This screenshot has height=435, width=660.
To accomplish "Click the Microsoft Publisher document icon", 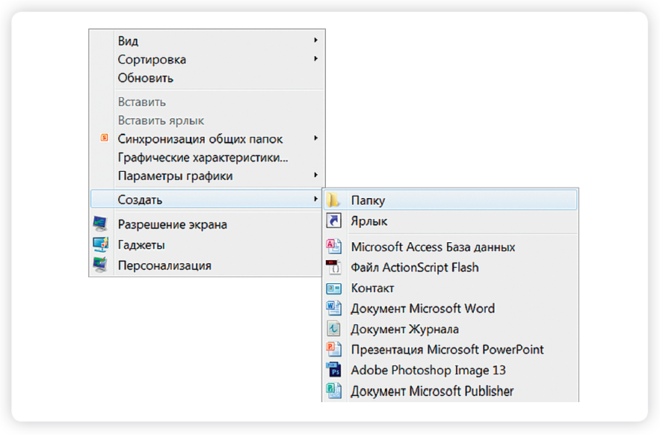I will point(333,390).
